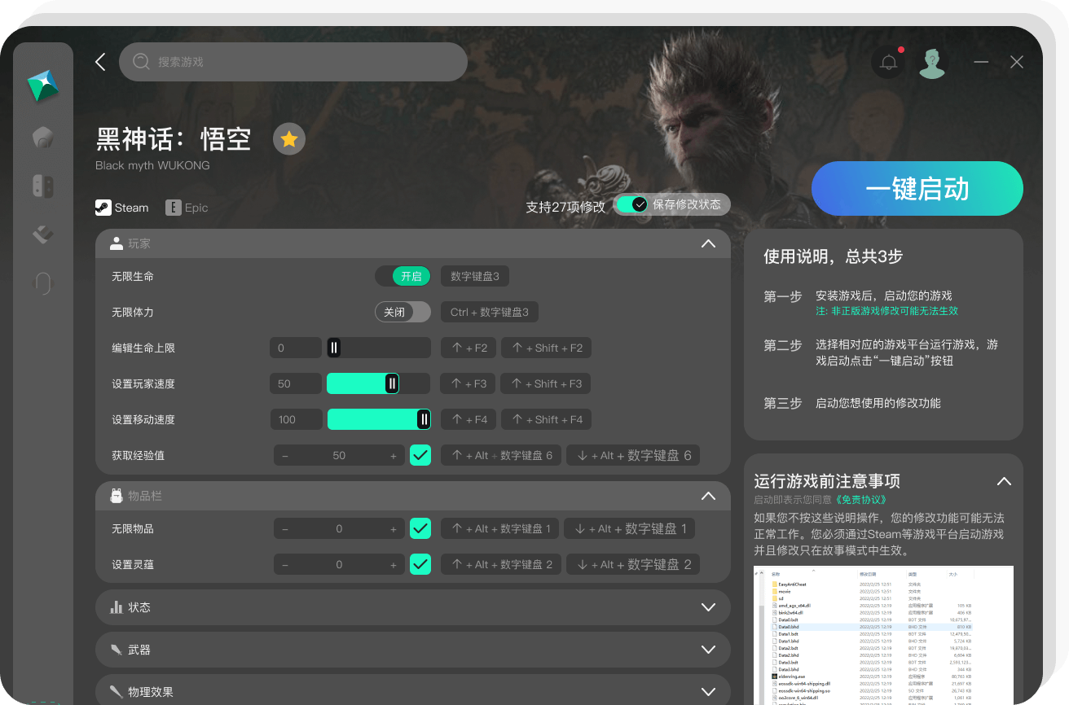This screenshot has height=705, width=1069.
Task: Increase 获取经验值 with plus button
Action: [x=394, y=456]
